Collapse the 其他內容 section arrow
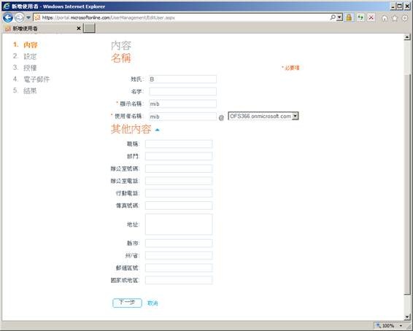Image resolution: width=413 pixels, height=331 pixels. tap(157, 130)
